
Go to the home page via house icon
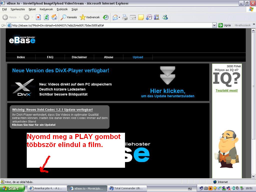pos(54,17)
